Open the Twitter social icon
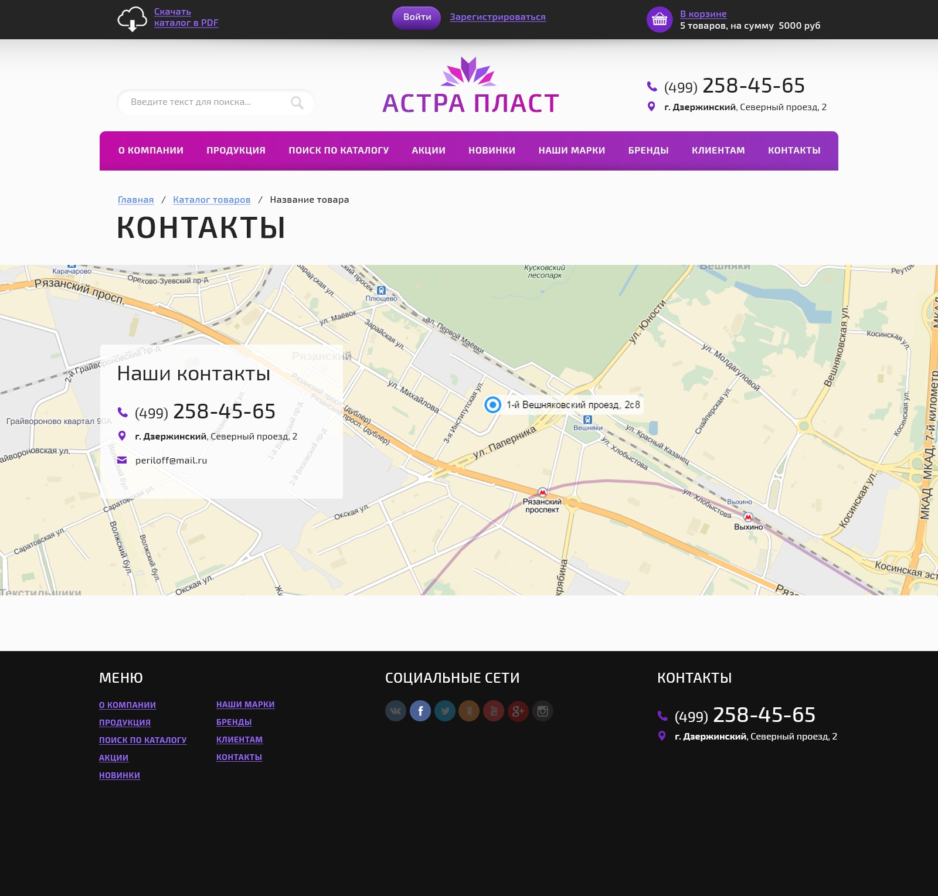 [445, 711]
